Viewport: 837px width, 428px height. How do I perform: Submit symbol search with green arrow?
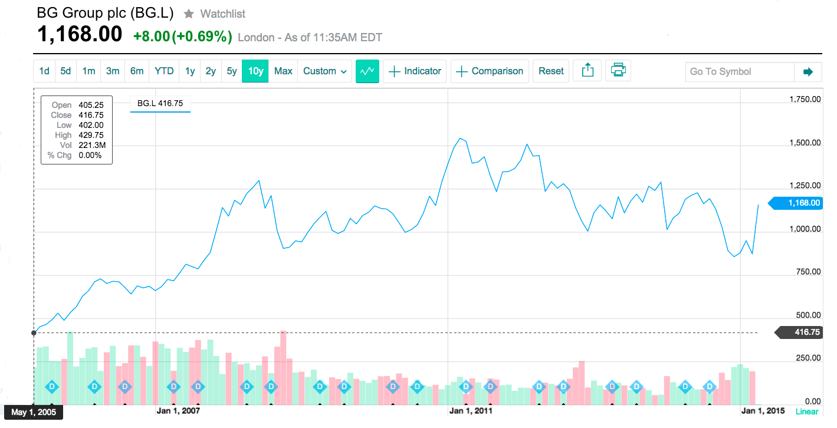tap(808, 72)
